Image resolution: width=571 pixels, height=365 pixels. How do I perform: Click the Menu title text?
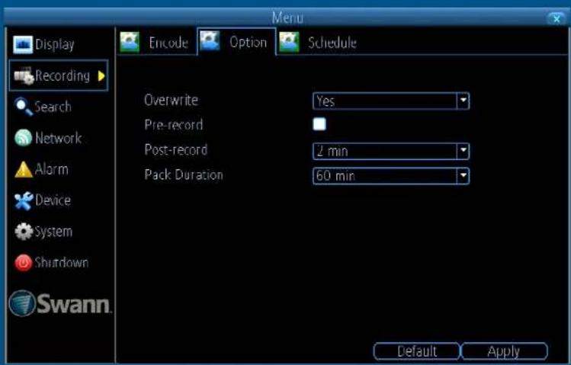[287, 18]
